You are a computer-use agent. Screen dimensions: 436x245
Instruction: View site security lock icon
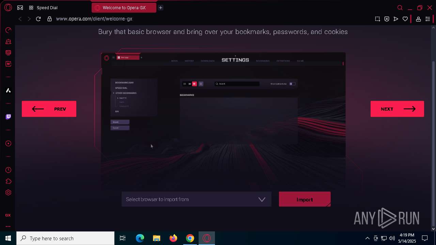point(49,19)
